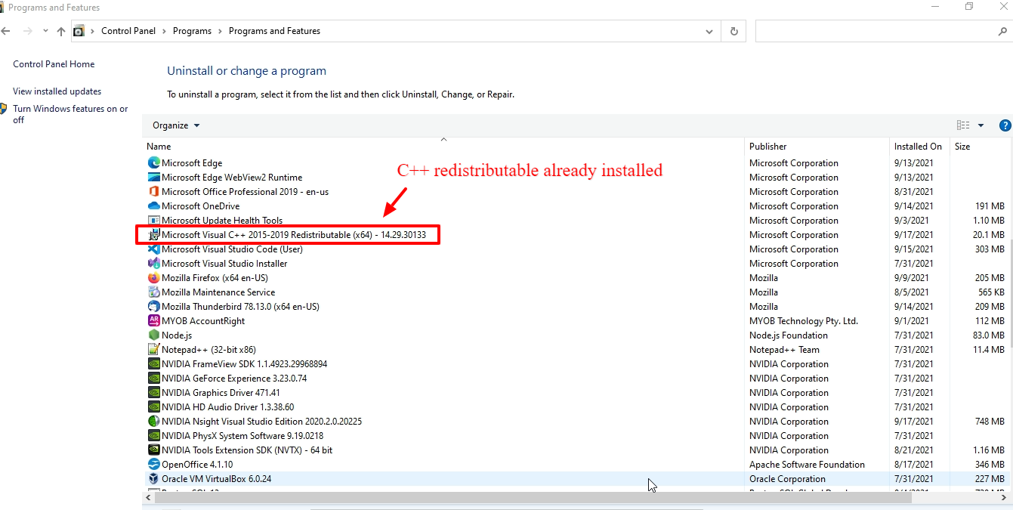Click the Apache Software Foundation publisher cell
Screen dimensions: 1013x510
coord(807,464)
